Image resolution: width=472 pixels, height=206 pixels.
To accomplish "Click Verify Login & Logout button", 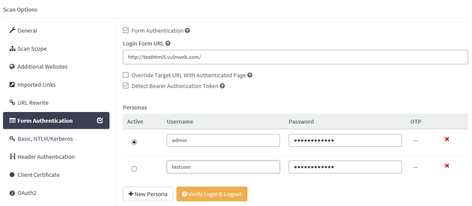I will pos(212,194).
